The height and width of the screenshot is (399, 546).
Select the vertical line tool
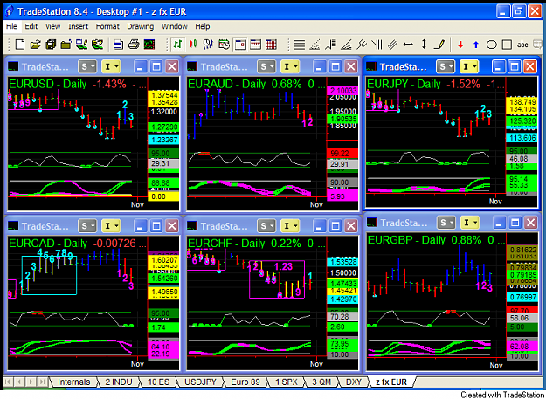click(424, 45)
